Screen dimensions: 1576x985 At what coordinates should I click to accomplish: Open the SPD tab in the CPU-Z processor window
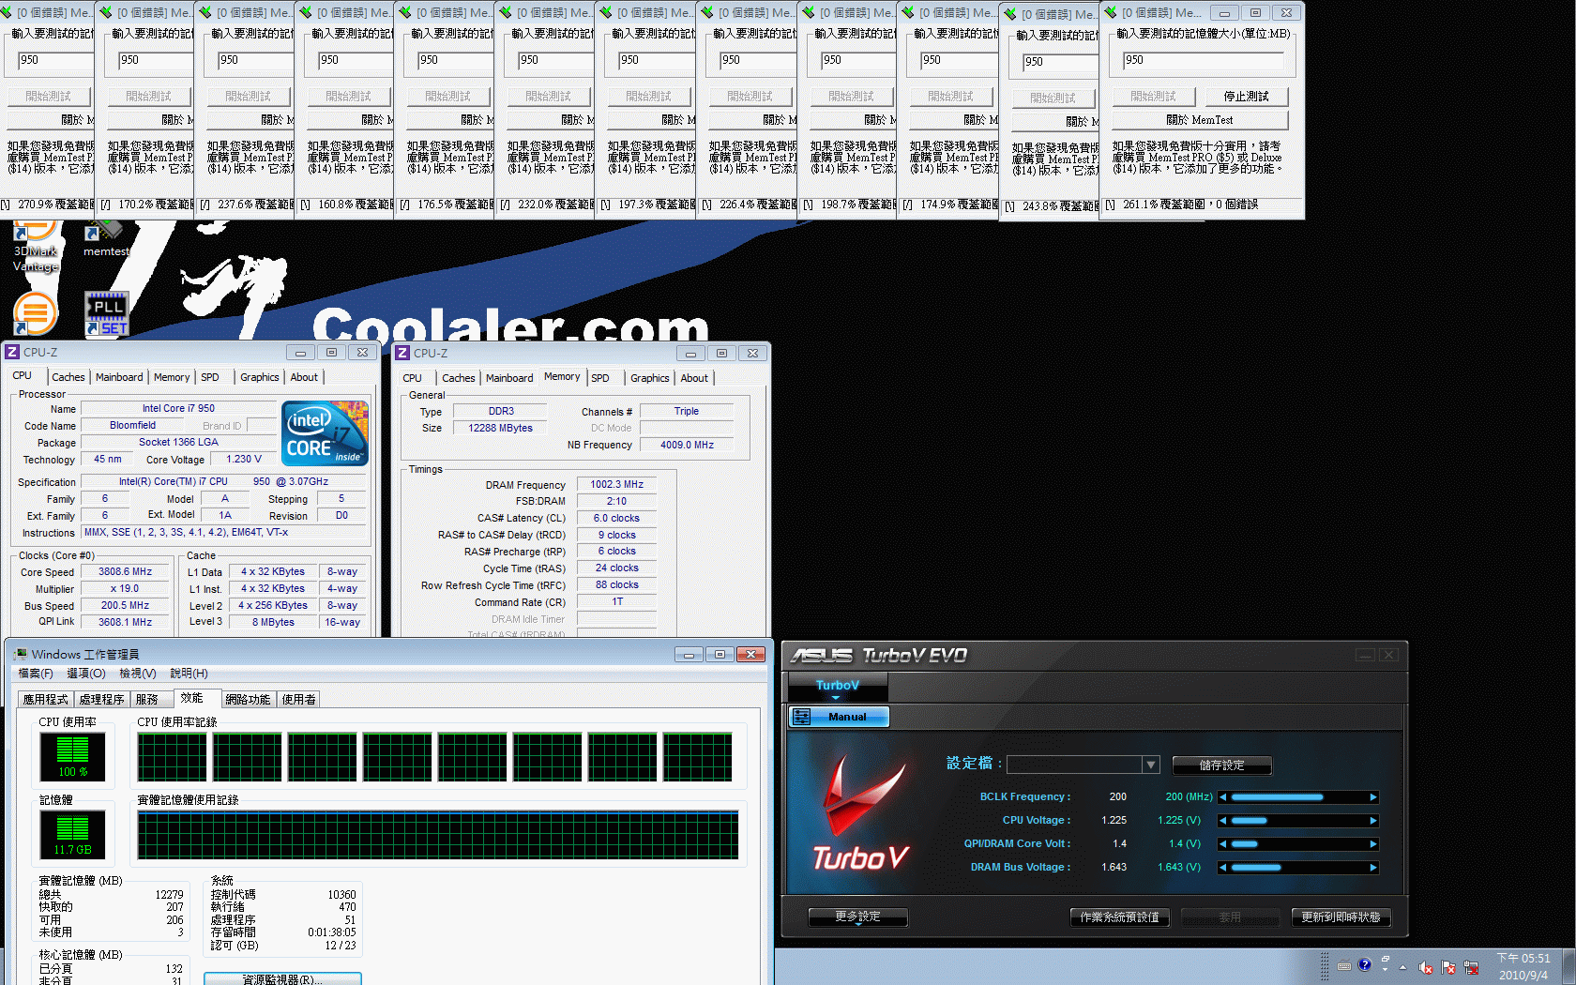[210, 377]
